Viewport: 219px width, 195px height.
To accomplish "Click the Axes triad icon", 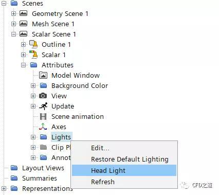I will point(43,127).
